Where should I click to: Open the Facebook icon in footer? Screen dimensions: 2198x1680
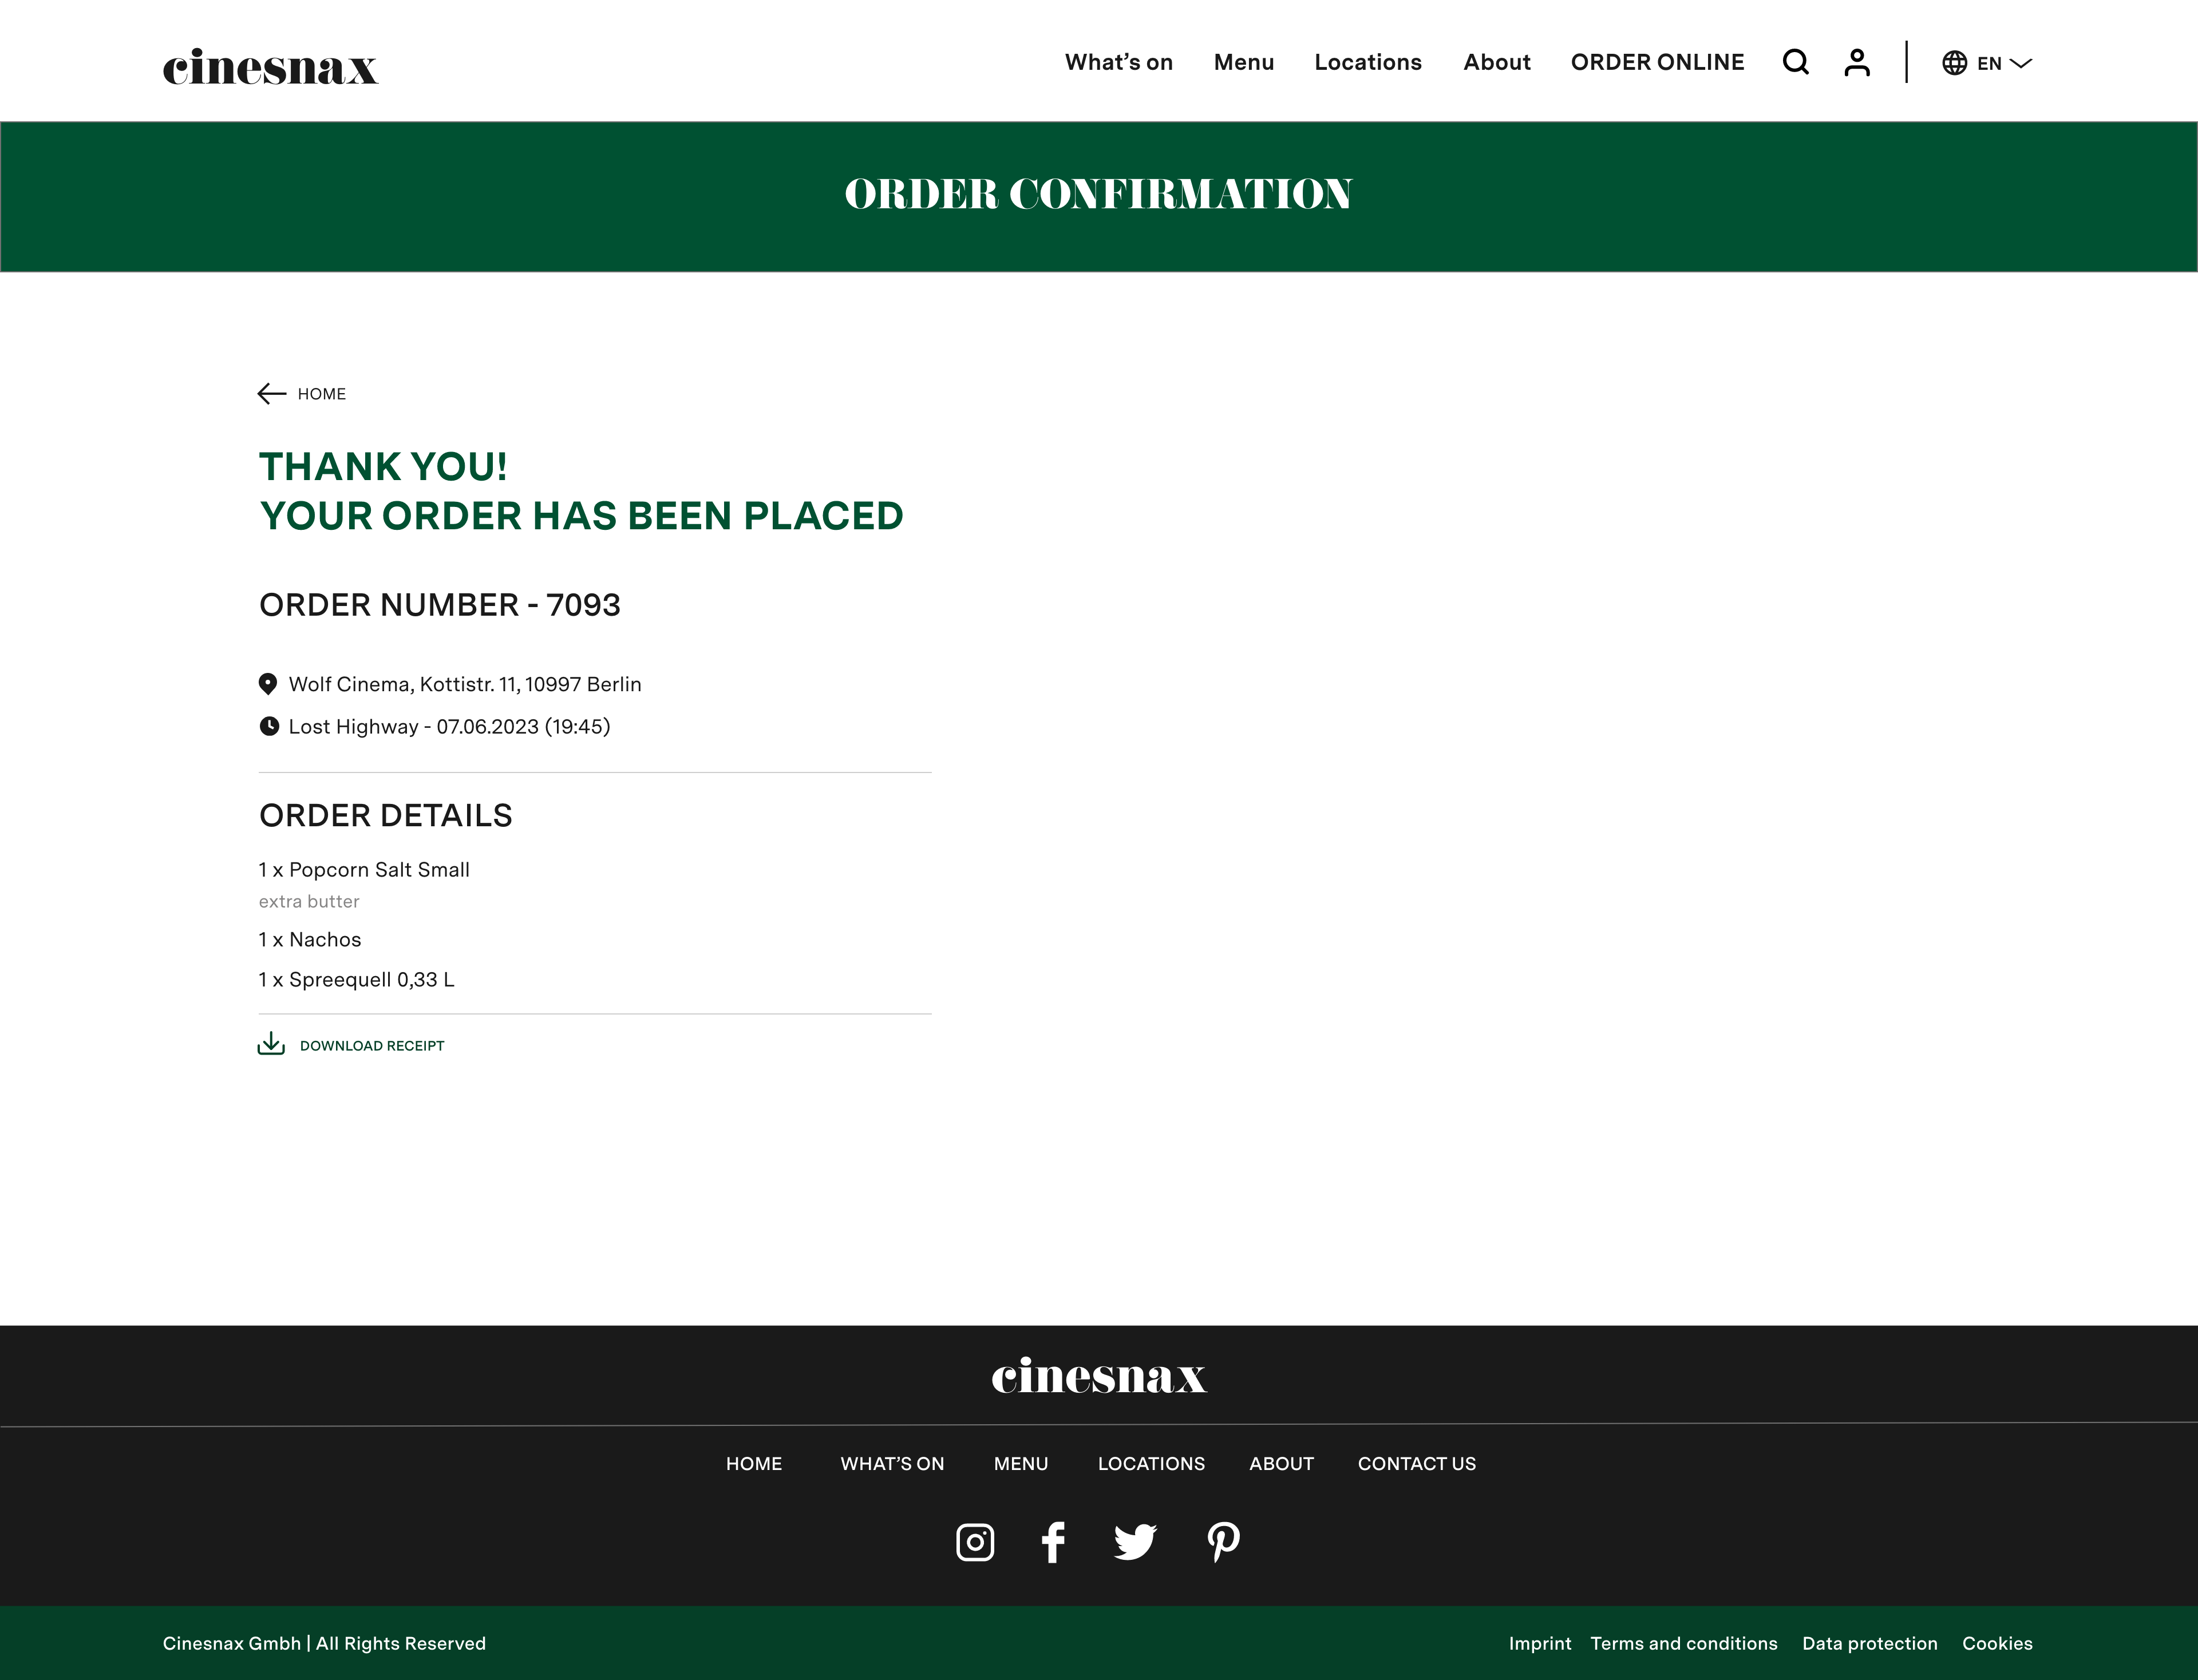point(1053,1542)
